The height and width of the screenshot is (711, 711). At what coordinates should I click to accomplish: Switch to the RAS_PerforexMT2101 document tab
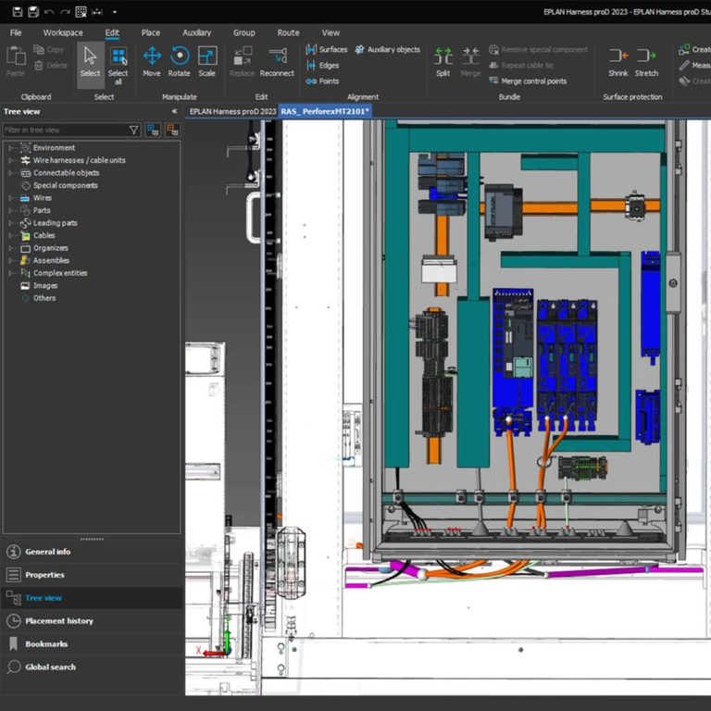point(325,111)
